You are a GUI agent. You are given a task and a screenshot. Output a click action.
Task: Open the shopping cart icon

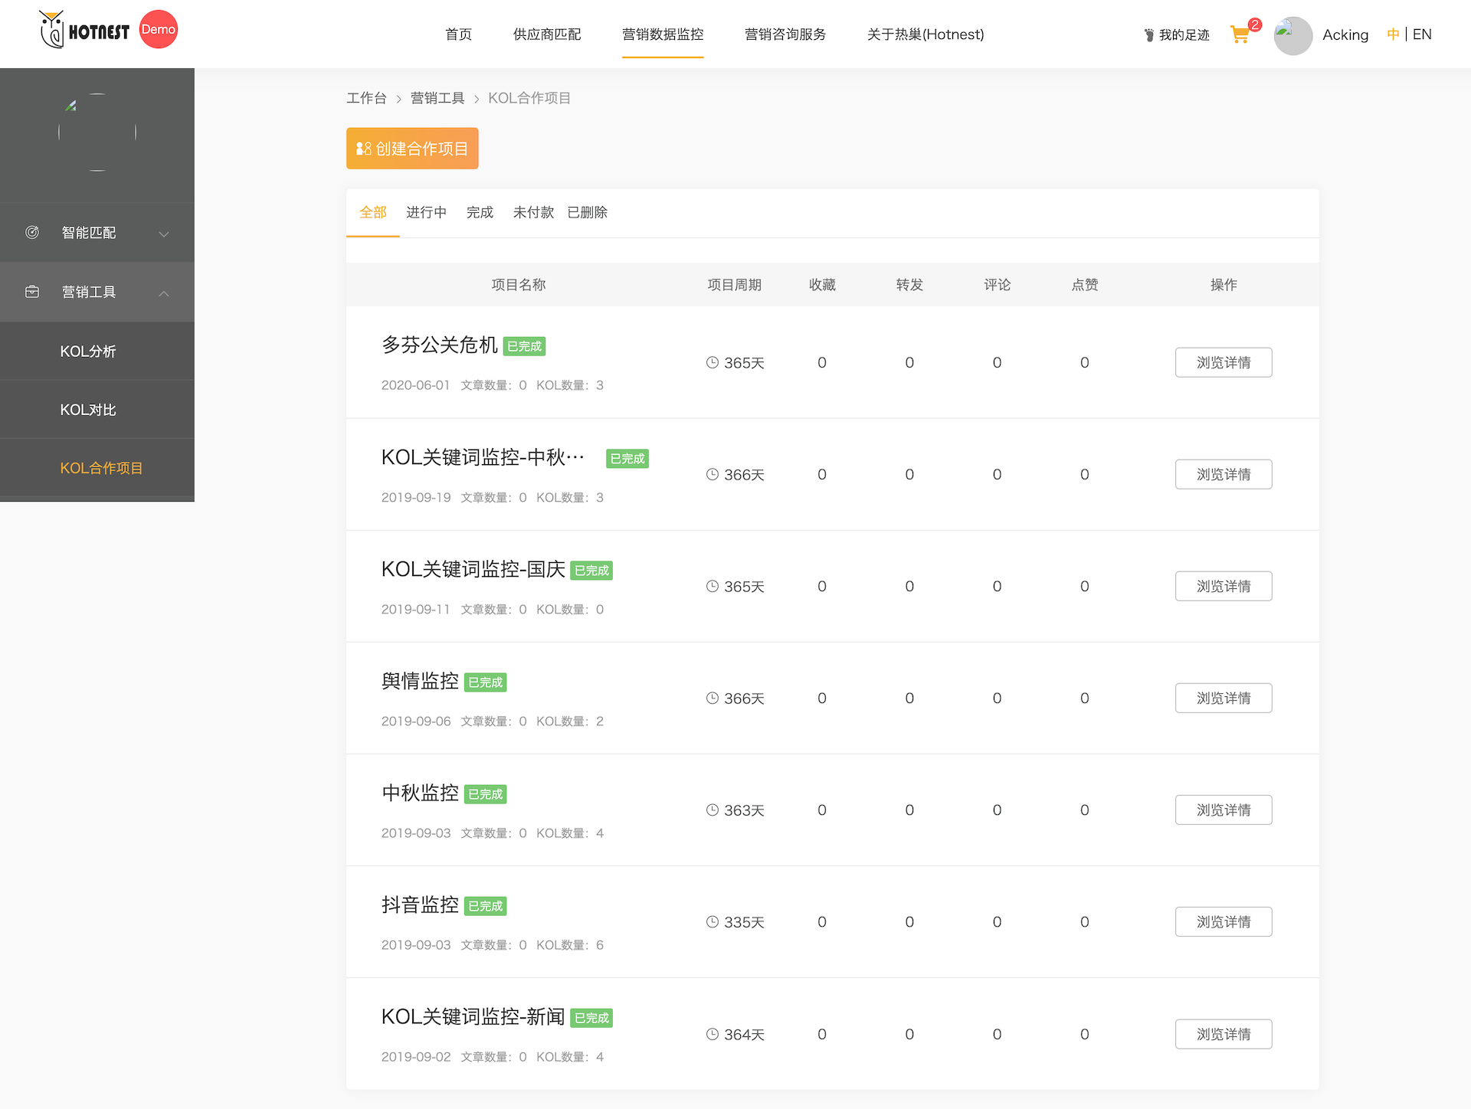1239,34
